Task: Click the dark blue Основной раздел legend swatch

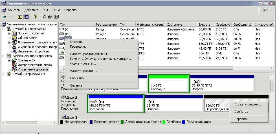Action: coord(91,122)
